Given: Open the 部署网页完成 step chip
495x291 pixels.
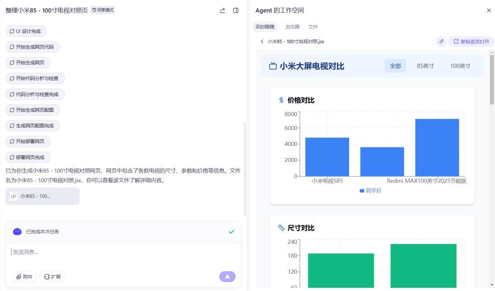Looking at the screenshot, I should pyautogui.click(x=28, y=157).
